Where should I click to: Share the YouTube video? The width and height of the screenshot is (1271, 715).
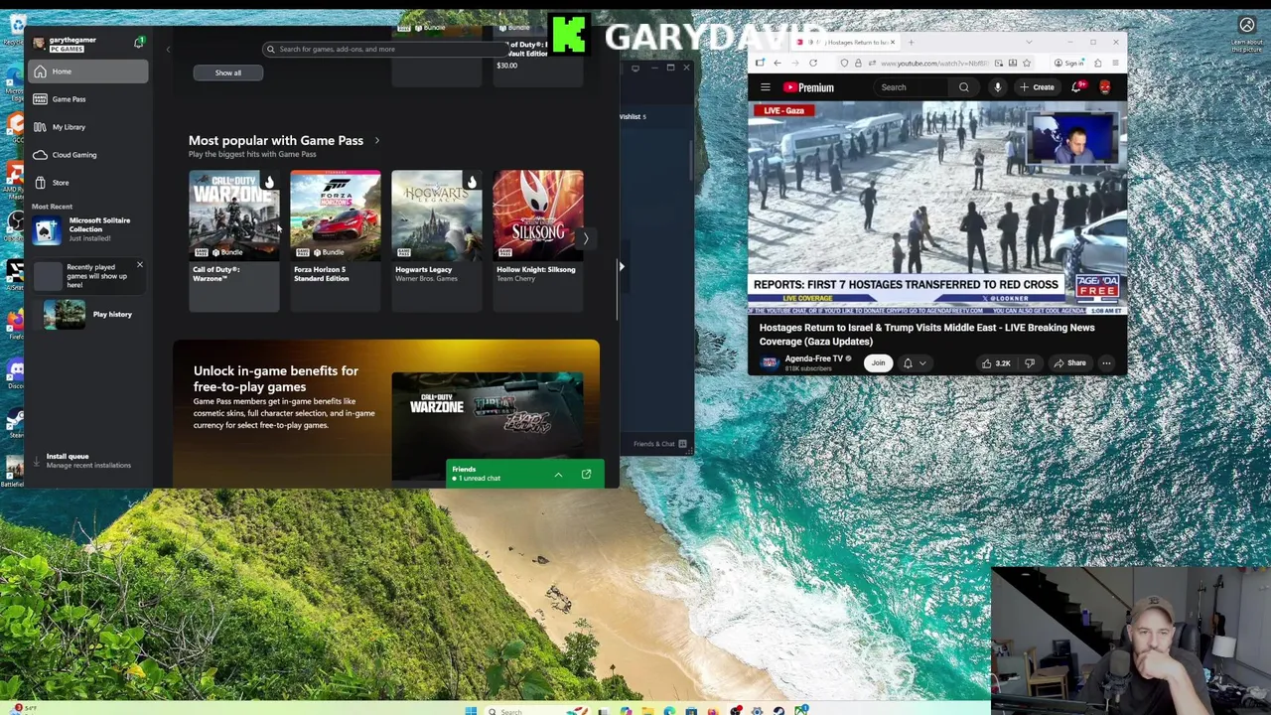click(x=1069, y=363)
